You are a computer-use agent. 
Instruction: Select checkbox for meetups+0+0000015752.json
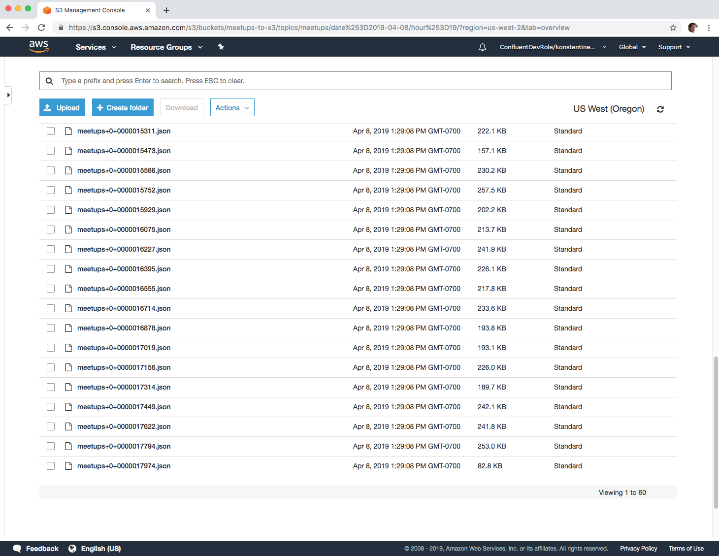pyautogui.click(x=51, y=190)
